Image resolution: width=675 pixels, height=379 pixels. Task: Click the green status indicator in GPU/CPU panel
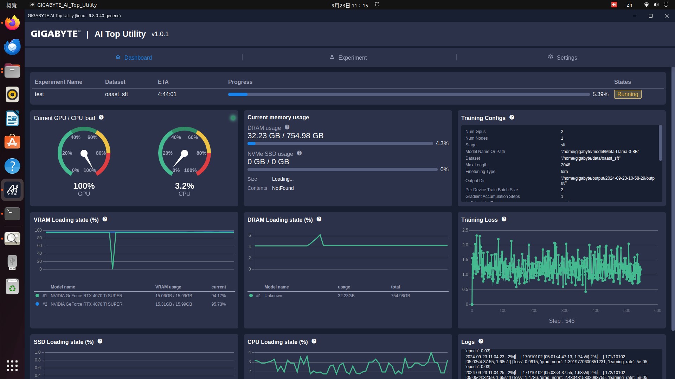pos(233,118)
